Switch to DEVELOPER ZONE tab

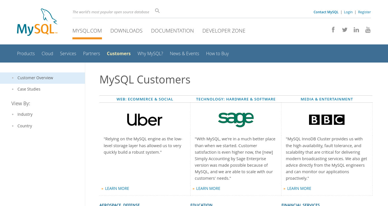coord(224,31)
